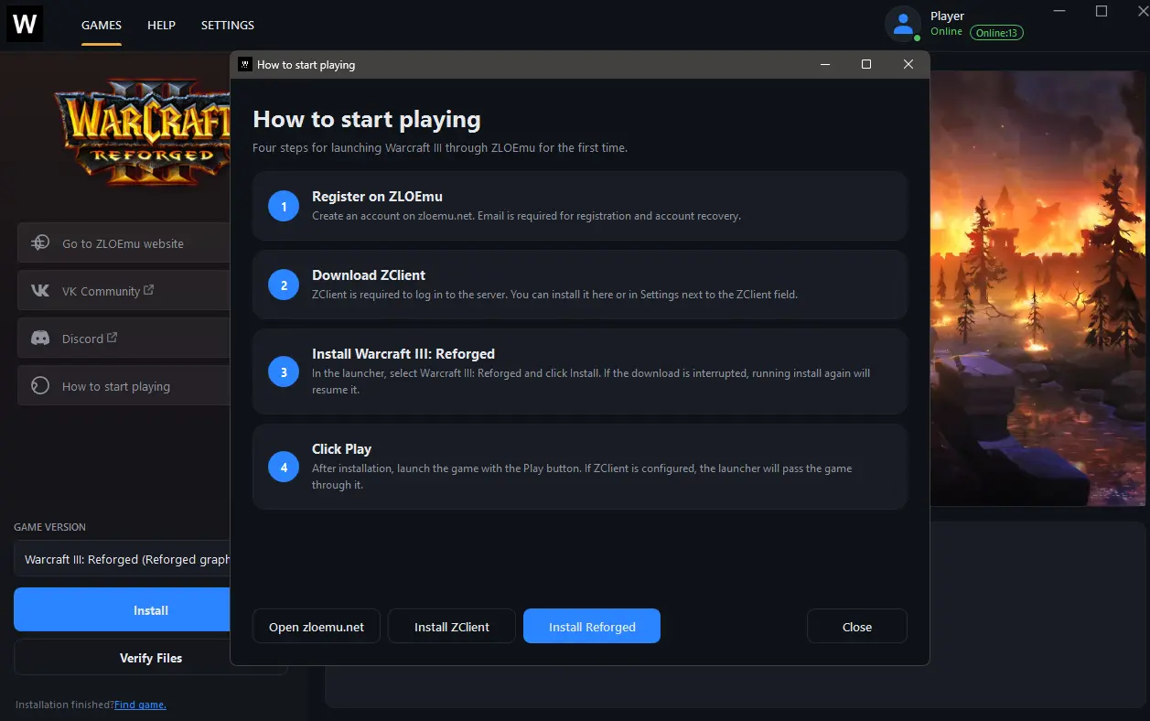Select the Click Play step heading

[x=341, y=449]
